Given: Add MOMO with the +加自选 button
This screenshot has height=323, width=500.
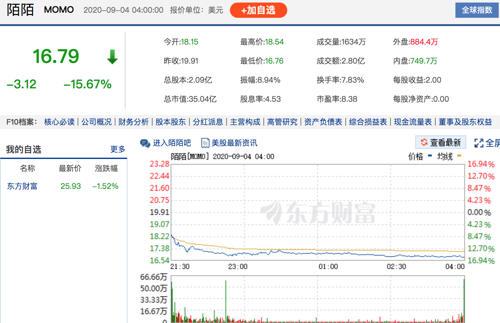Looking at the screenshot, I should tap(258, 10).
